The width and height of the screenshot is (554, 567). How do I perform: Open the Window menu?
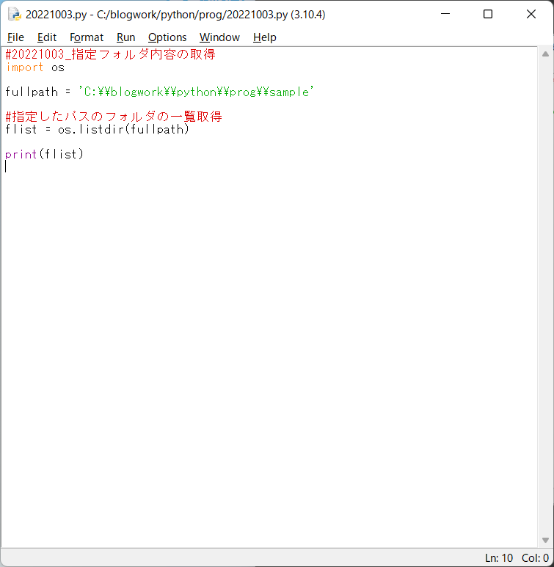coord(219,37)
